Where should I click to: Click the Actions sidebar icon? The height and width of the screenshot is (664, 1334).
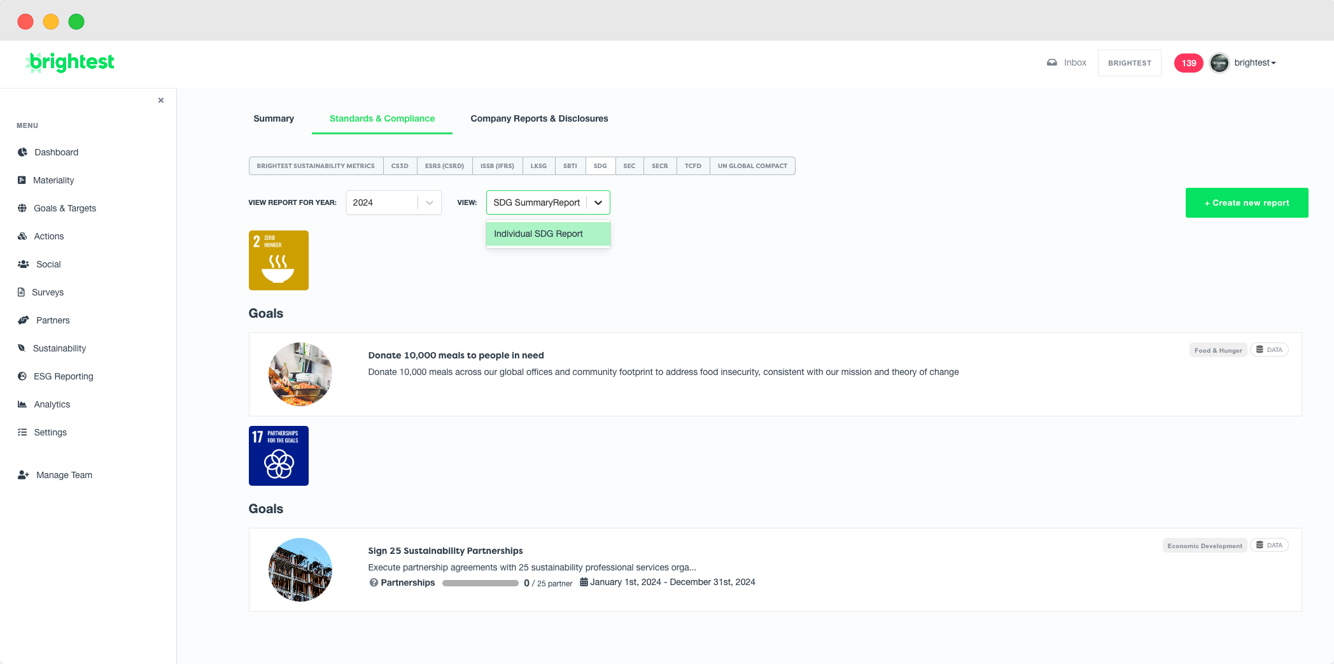22,236
